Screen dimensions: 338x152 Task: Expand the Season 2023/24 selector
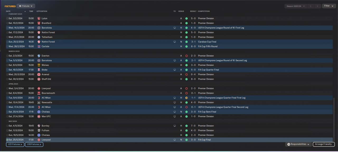(x=295, y=6)
